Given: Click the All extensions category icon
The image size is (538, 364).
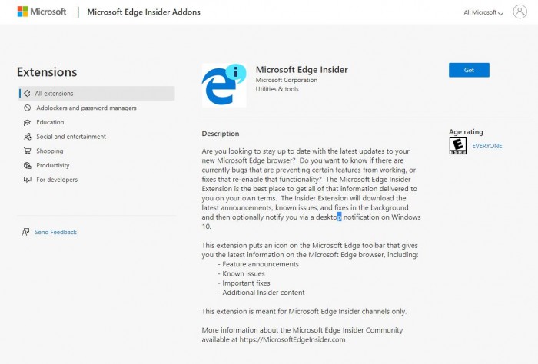Looking at the screenshot, I should click(x=27, y=94).
